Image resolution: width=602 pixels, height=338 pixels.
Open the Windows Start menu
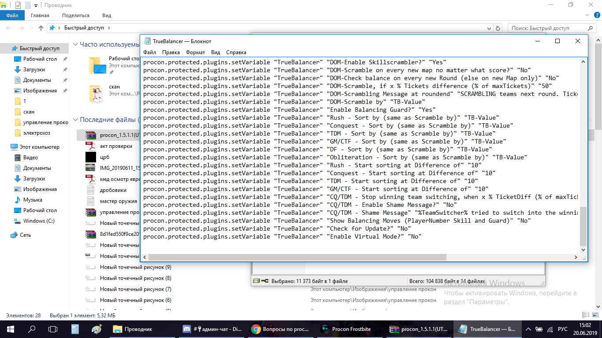tap(11, 329)
